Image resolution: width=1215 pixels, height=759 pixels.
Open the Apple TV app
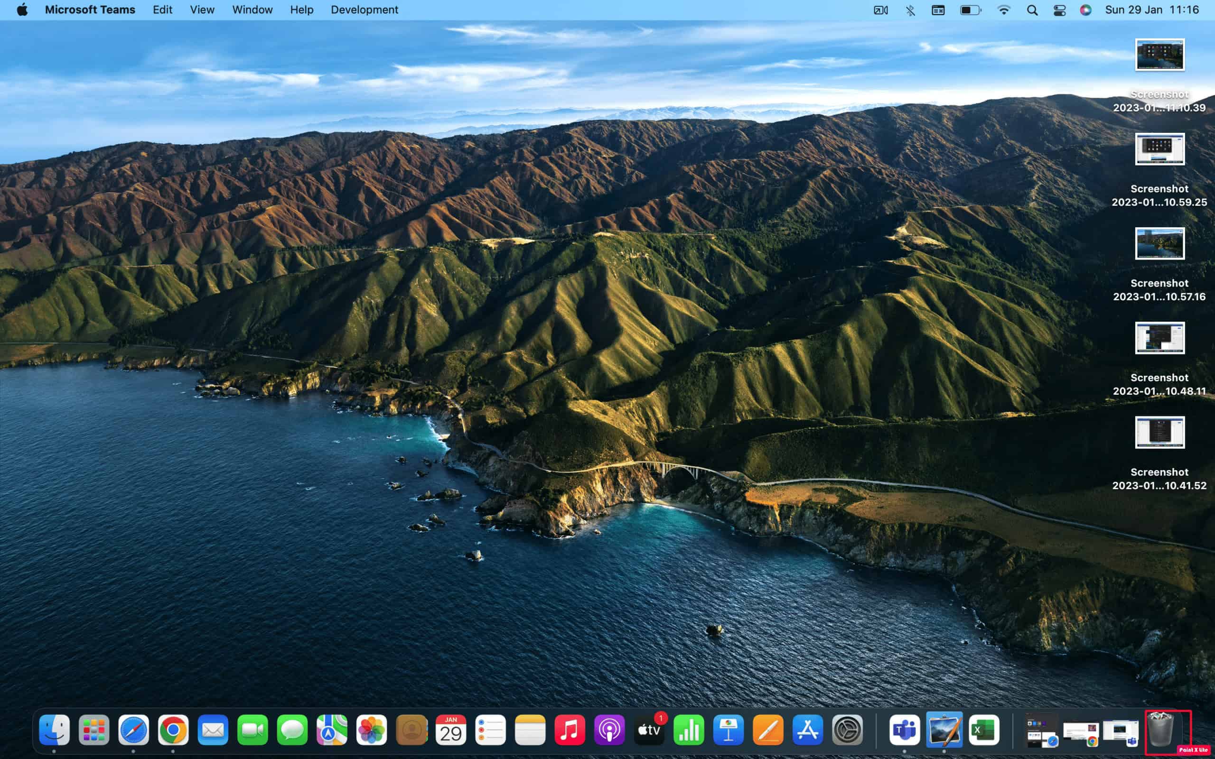coord(649,730)
